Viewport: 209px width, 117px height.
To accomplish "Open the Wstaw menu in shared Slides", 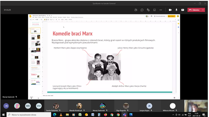I will click(x=43, y=17).
